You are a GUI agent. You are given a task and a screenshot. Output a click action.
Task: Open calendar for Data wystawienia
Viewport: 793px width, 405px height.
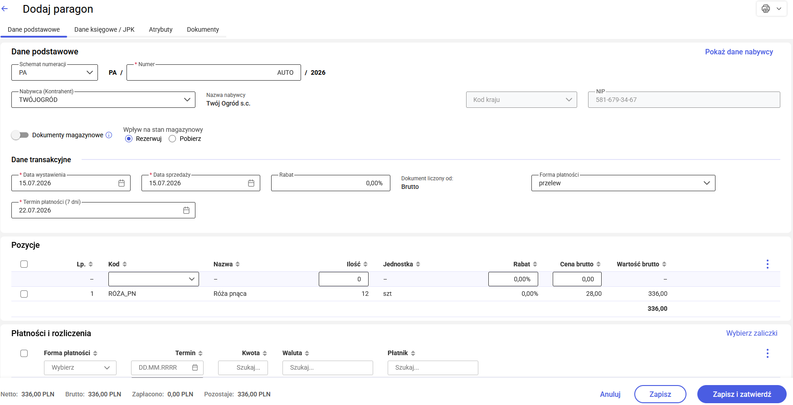[122, 183]
